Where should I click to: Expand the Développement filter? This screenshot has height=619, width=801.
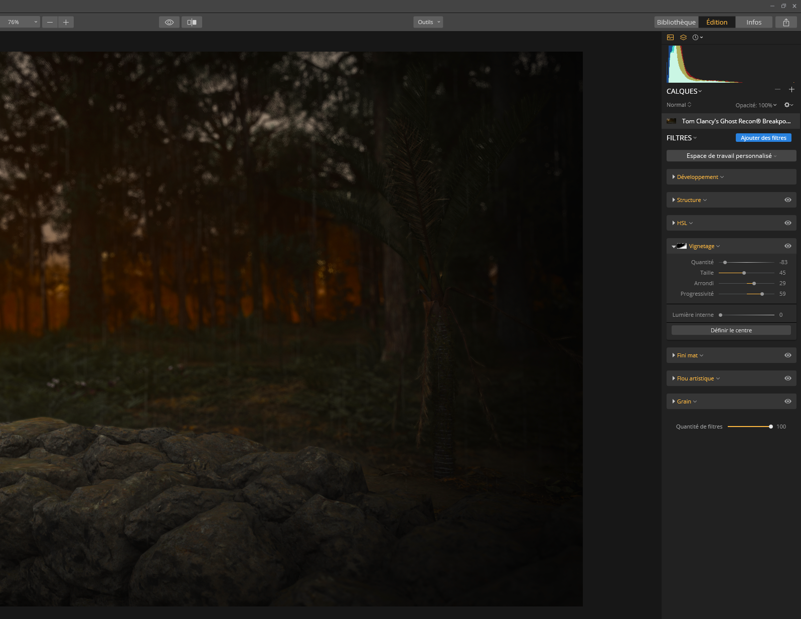point(674,177)
